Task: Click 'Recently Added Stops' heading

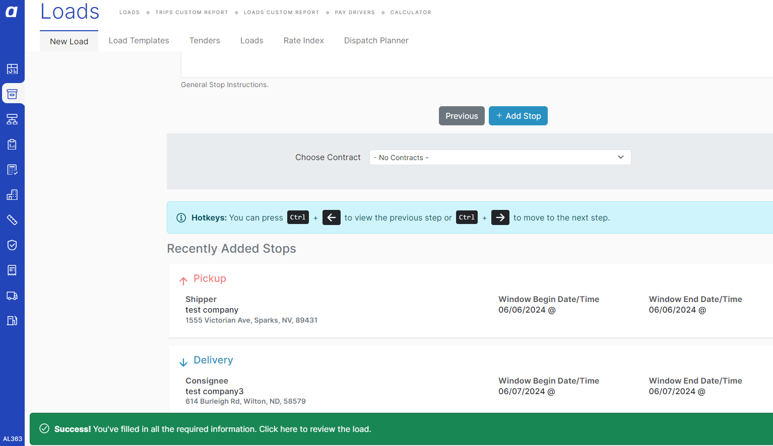Action: click(x=231, y=249)
